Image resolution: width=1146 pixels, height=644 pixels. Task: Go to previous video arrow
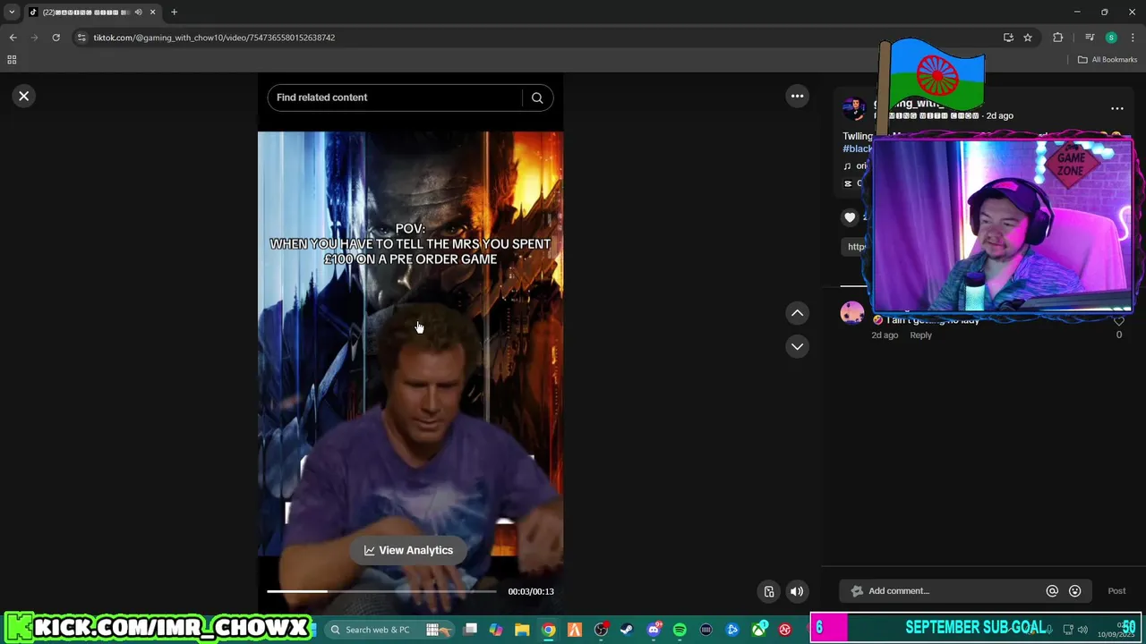(x=797, y=313)
